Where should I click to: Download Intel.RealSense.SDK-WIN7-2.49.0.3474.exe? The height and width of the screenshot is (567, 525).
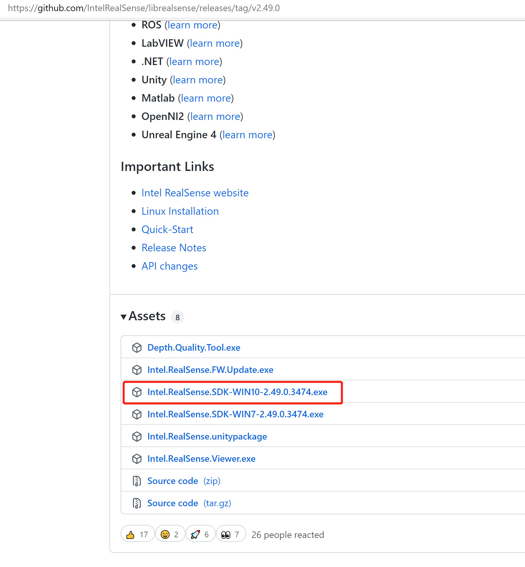tap(236, 414)
